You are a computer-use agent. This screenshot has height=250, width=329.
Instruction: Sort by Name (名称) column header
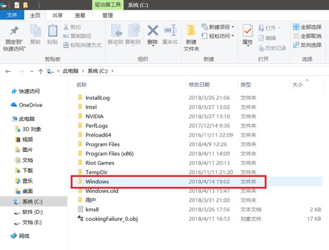point(82,84)
